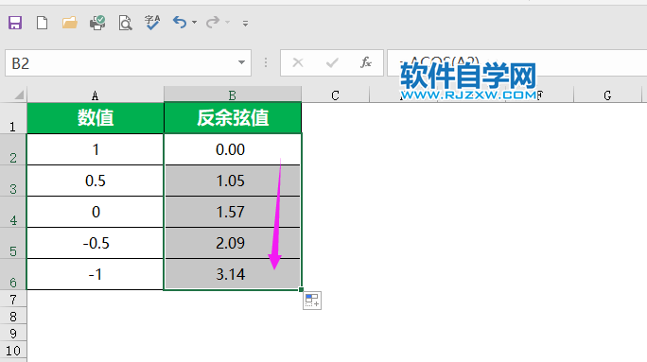The width and height of the screenshot is (647, 362).
Task: Open Insert Function fx dialog
Action: pyautogui.click(x=366, y=62)
